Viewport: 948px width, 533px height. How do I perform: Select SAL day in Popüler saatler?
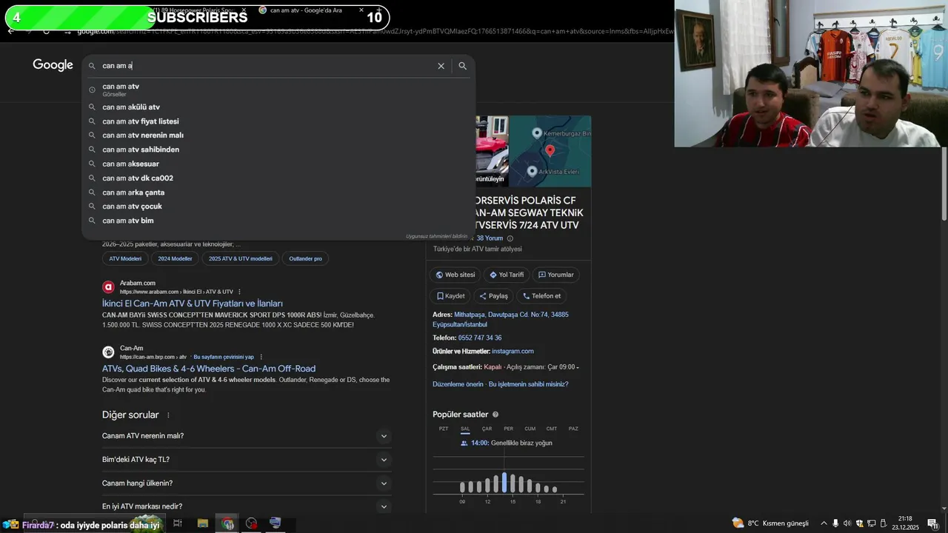click(x=465, y=429)
